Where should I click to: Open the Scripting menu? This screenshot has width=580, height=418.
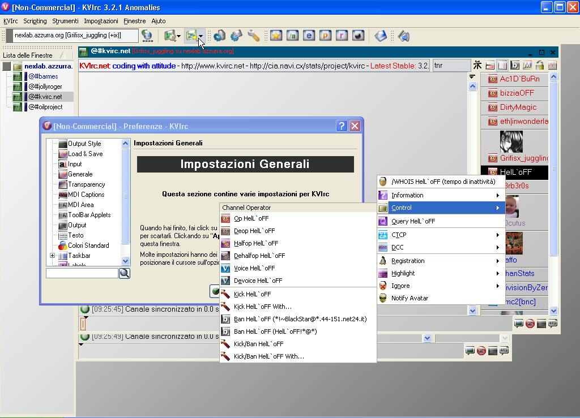pyautogui.click(x=35, y=21)
